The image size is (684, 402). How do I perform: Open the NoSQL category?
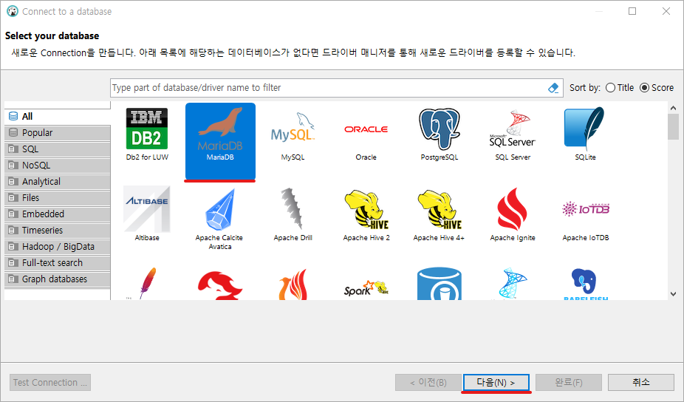[x=57, y=166]
